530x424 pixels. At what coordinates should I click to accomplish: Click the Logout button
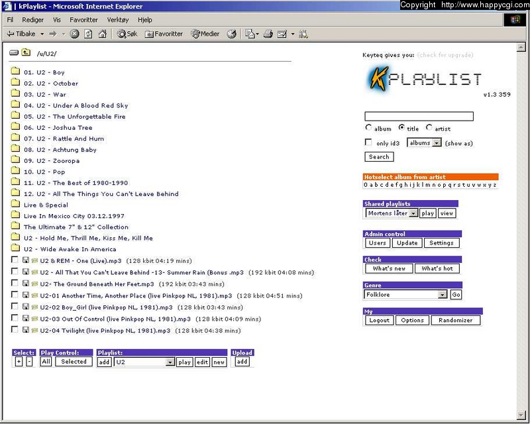(379, 320)
